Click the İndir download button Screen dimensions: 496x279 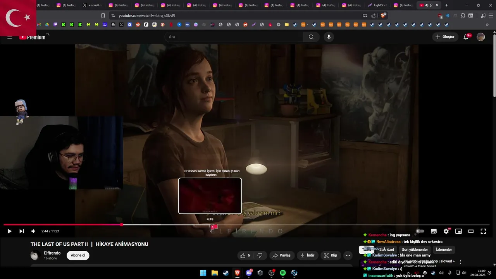click(308, 255)
